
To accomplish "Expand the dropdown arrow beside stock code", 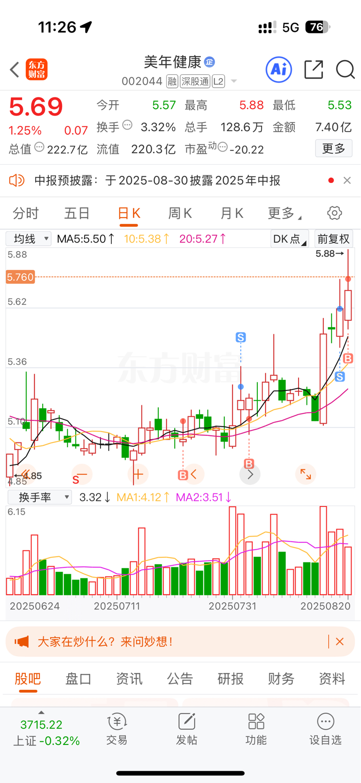I will point(234,81).
